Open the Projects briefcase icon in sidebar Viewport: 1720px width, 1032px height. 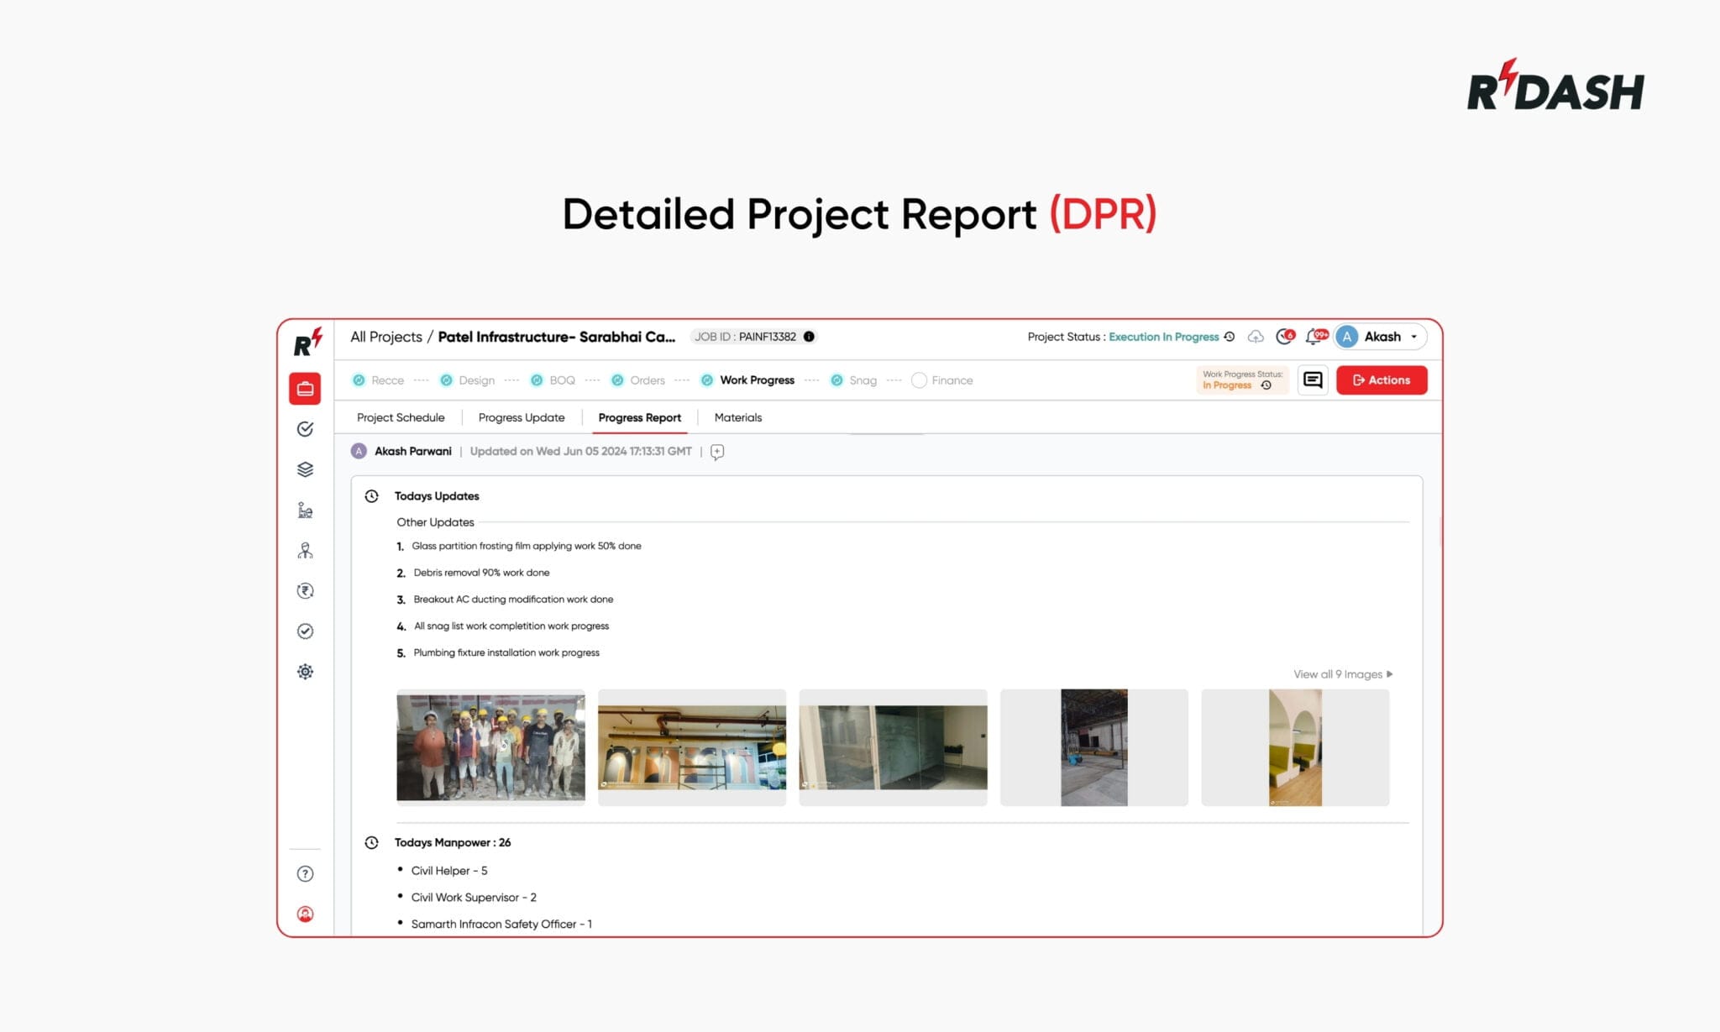pyautogui.click(x=305, y=388)
